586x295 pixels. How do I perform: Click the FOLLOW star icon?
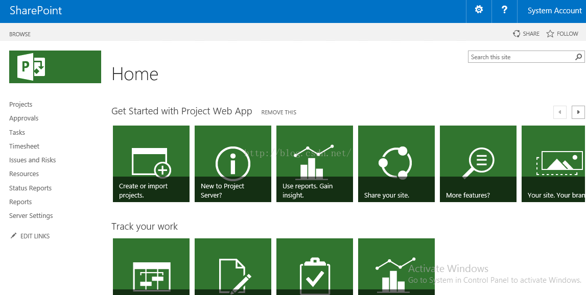(x=550, y=34)
